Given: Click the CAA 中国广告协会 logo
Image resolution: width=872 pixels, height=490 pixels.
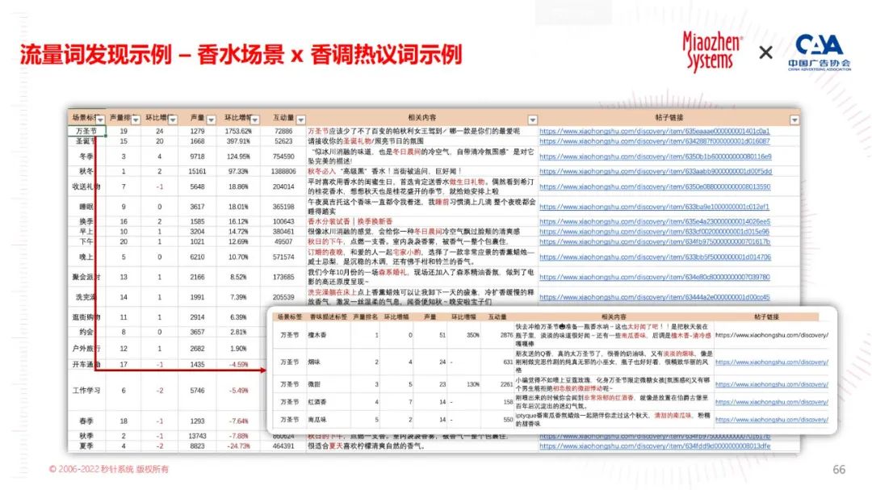Looking at the screenshot, I should [820, 52].
